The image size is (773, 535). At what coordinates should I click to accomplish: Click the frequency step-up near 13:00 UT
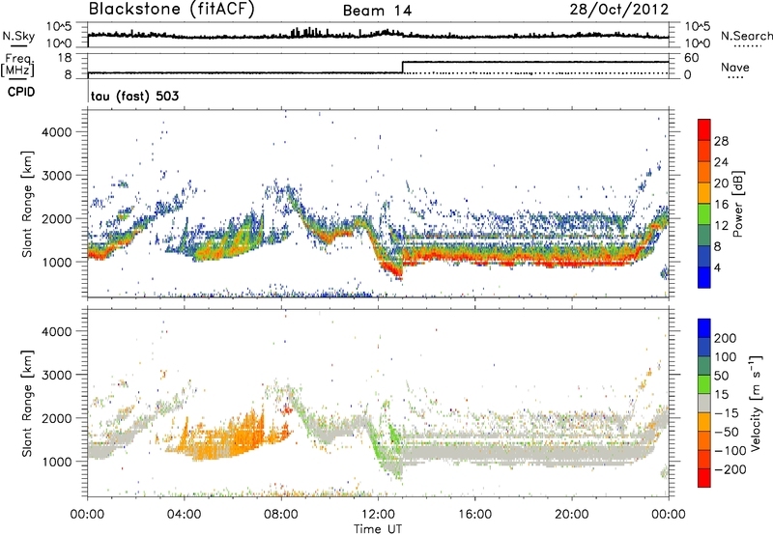pyautogui.click(x=403, y=68)
